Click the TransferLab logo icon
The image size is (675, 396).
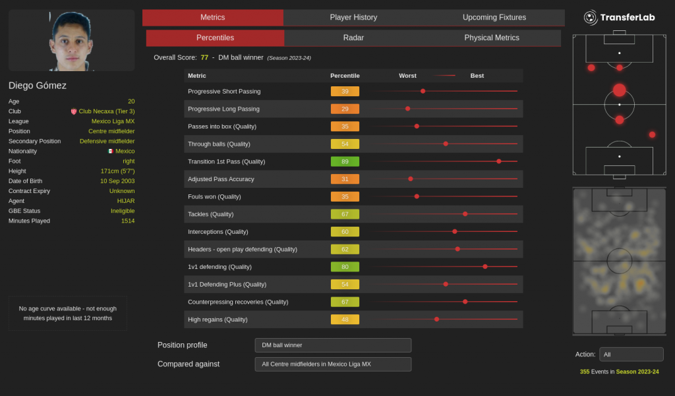point(591,17)
